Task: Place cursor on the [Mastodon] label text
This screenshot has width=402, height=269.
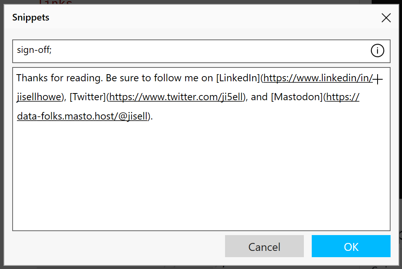Action: [x=297, y=97]
